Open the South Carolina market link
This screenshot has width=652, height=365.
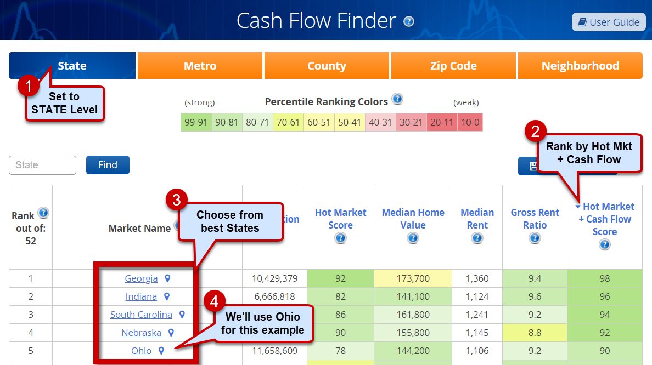[142, 315]
